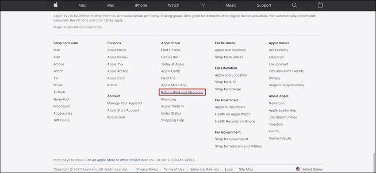Screen dimensions: 376x173
Task: Click iCloud under Services
Action: point(112,85)
